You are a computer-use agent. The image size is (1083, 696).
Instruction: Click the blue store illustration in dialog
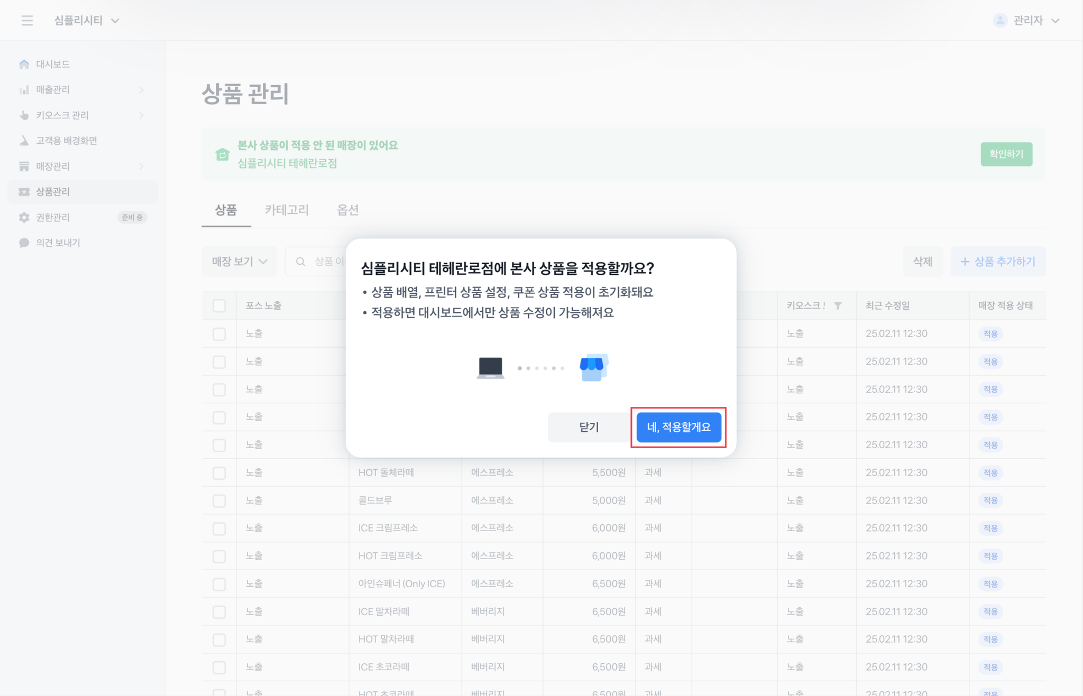[x=593, y=367]
